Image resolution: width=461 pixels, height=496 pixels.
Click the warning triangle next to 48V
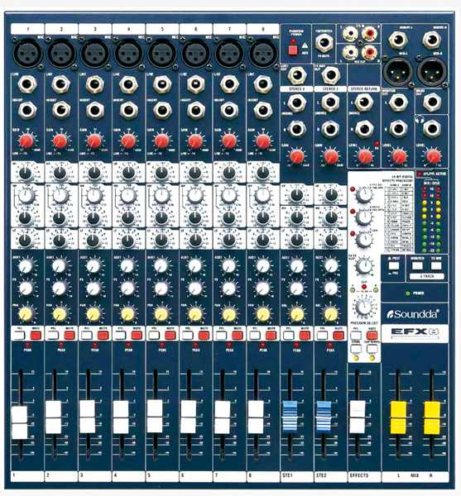point(305,45)
